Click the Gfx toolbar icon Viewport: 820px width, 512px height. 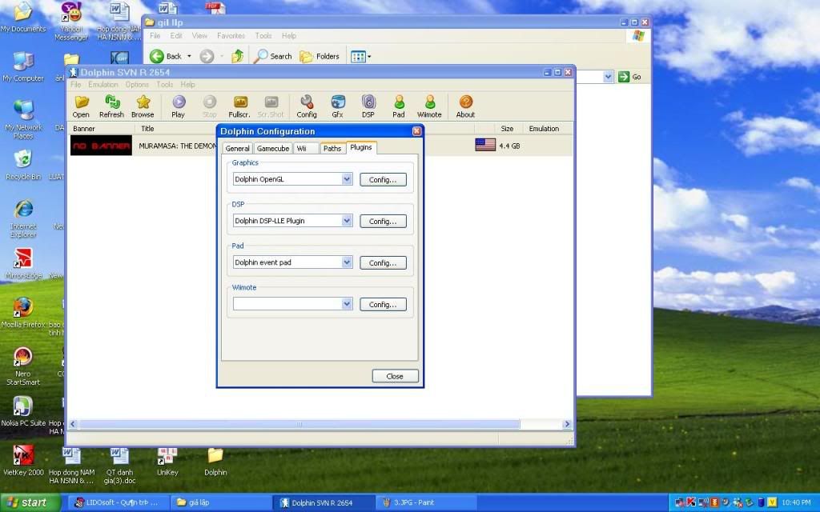click(x=337, y=106)
